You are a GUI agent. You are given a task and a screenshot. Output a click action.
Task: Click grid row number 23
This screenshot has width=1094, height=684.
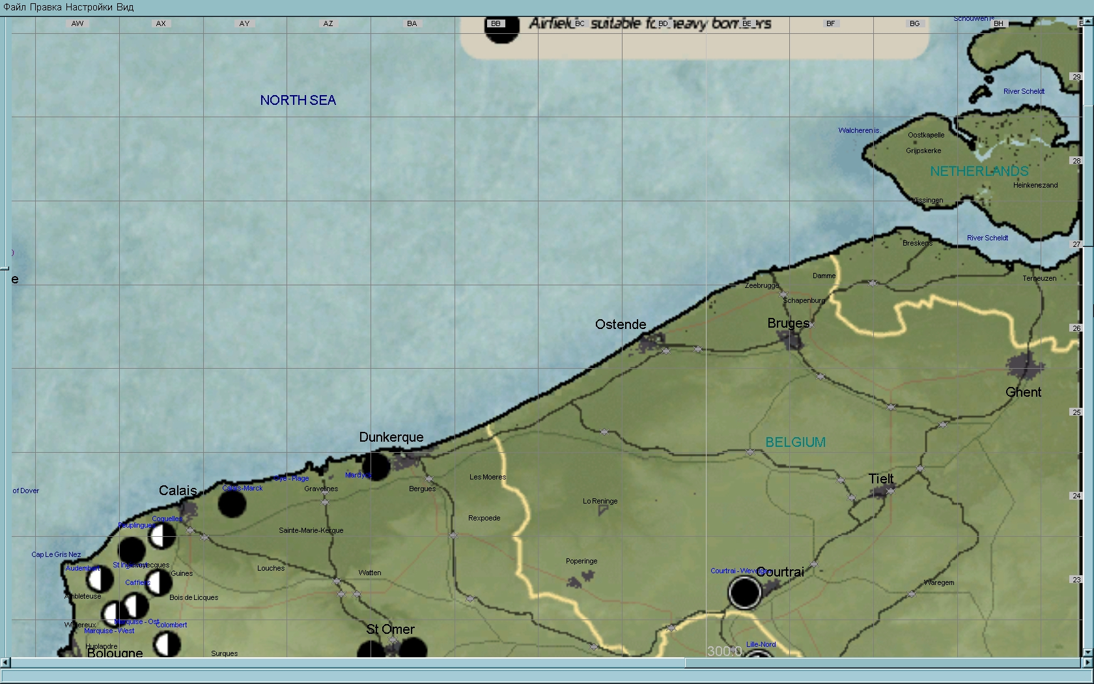[1076, 579]
